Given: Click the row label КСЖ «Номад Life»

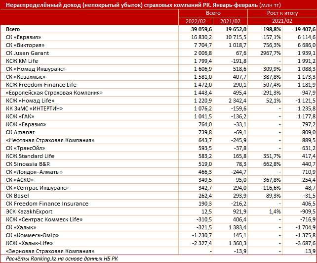Looking at the screenshot, I should click(30, 101).
